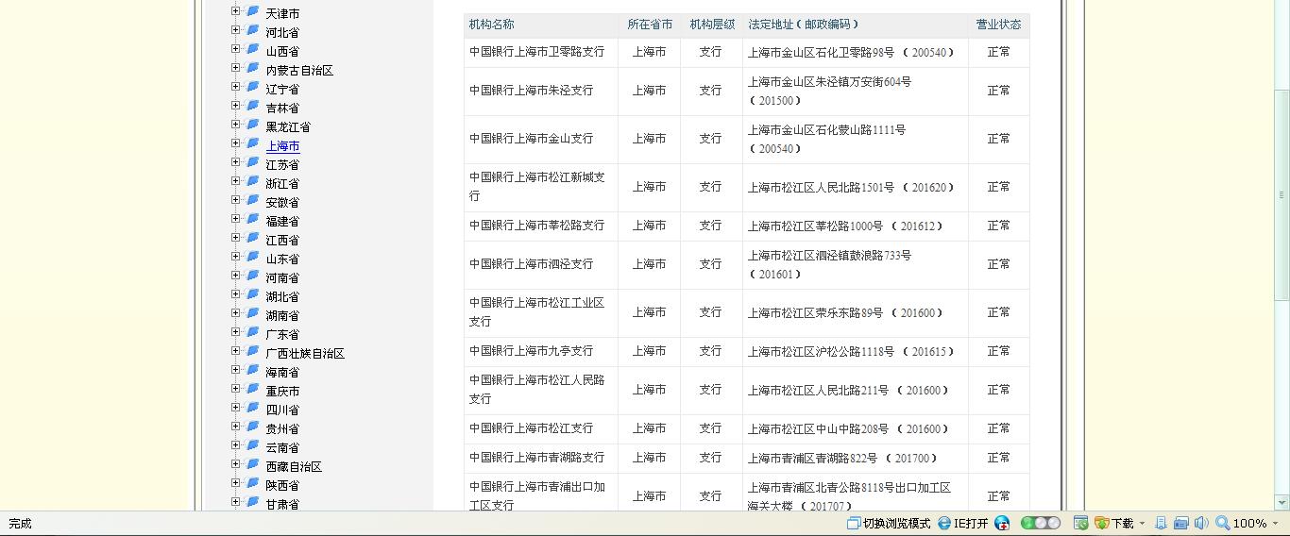1290x536 pixels.
Task: Click the folder icon beside 吉林省
Action: tap(253, 106)
